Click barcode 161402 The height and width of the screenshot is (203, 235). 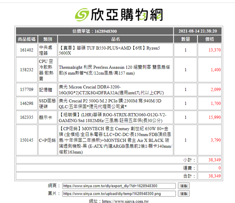click(x=27, y=50)
